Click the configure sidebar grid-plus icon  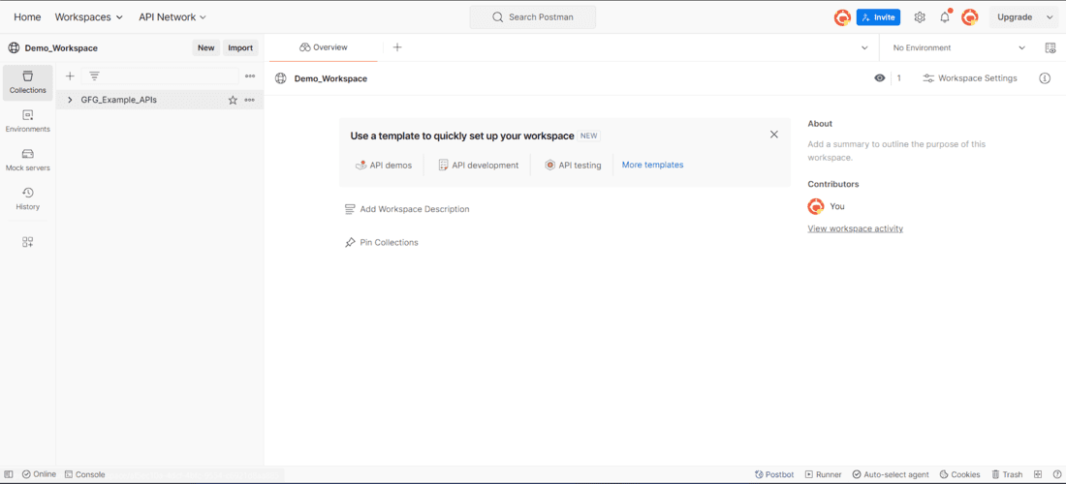click(28, 242)
